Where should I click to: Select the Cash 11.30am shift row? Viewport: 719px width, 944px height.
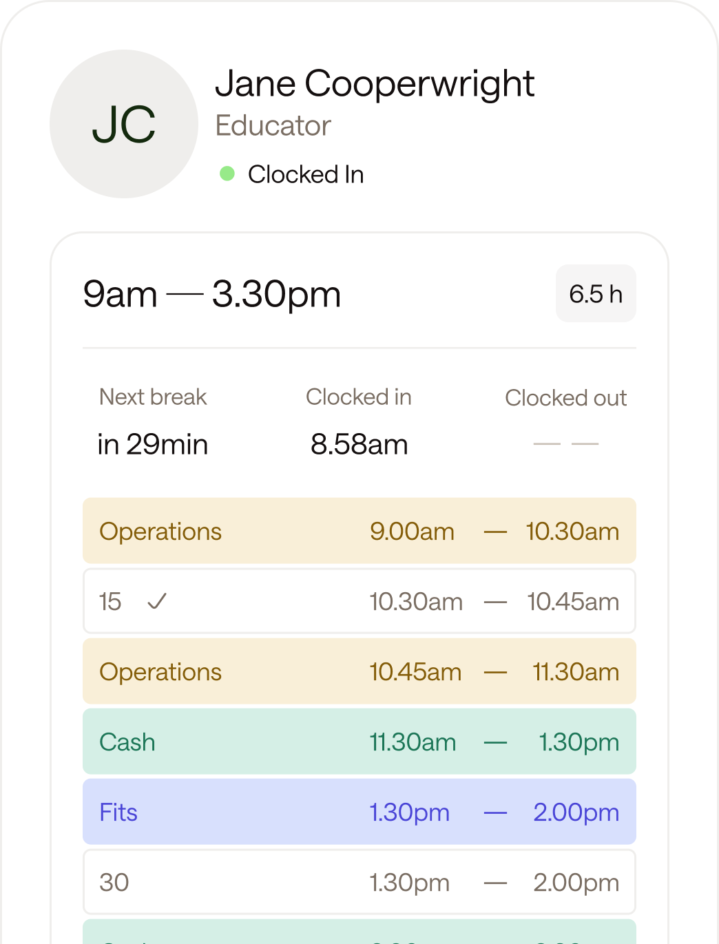359,742
